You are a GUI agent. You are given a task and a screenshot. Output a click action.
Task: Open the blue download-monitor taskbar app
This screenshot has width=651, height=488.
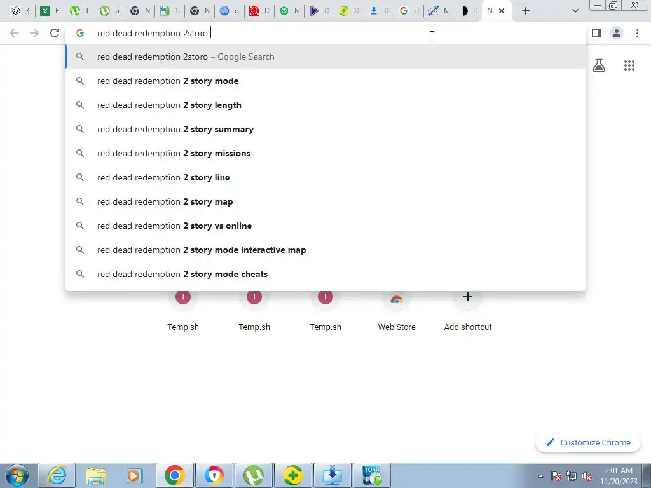(x=332, y=475)
